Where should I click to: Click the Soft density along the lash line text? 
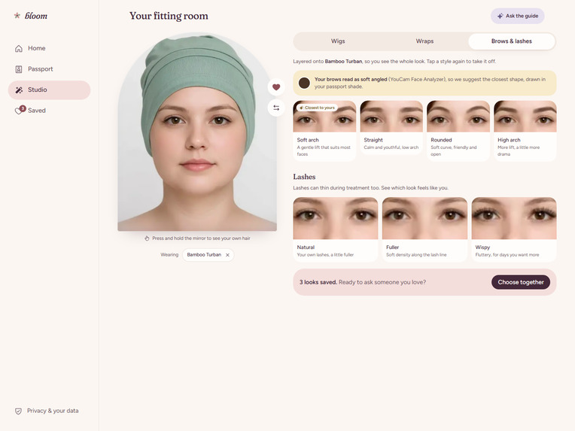(416, 255)
